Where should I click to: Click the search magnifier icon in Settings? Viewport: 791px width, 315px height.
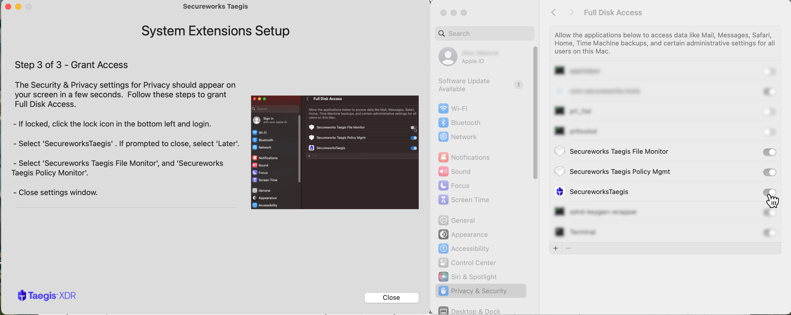point(442,34)
